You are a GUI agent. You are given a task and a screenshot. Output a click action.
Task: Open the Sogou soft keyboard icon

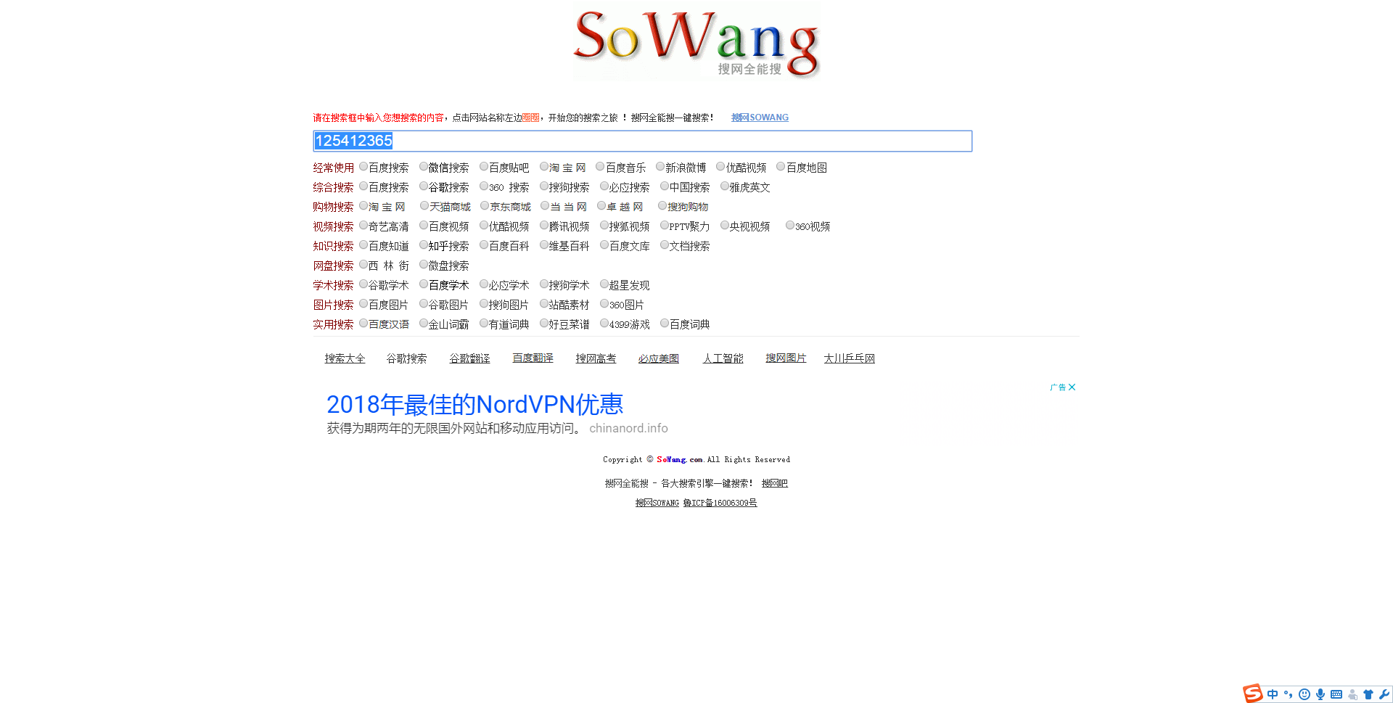(1336, 694)
